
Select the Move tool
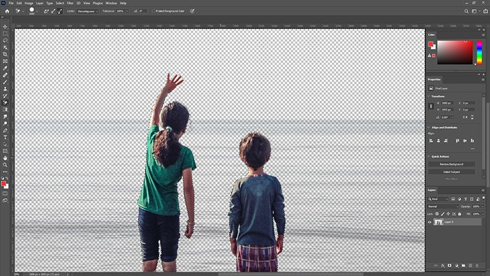click(5, 27)
